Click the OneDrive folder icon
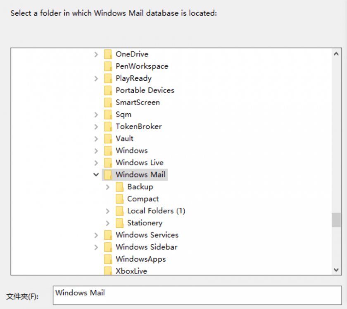 (x=108, y=54)
